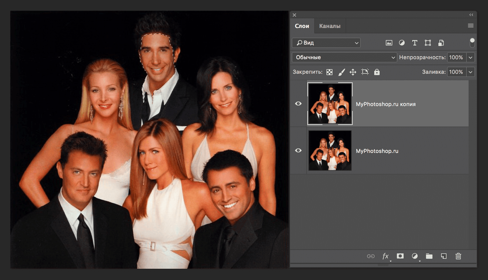Select the Слои tab
The width and height of the screenshot is (488, 280).
pos(302,26)
